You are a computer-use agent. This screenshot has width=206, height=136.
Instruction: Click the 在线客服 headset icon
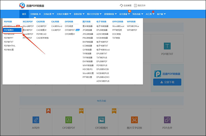click(121, 5)
